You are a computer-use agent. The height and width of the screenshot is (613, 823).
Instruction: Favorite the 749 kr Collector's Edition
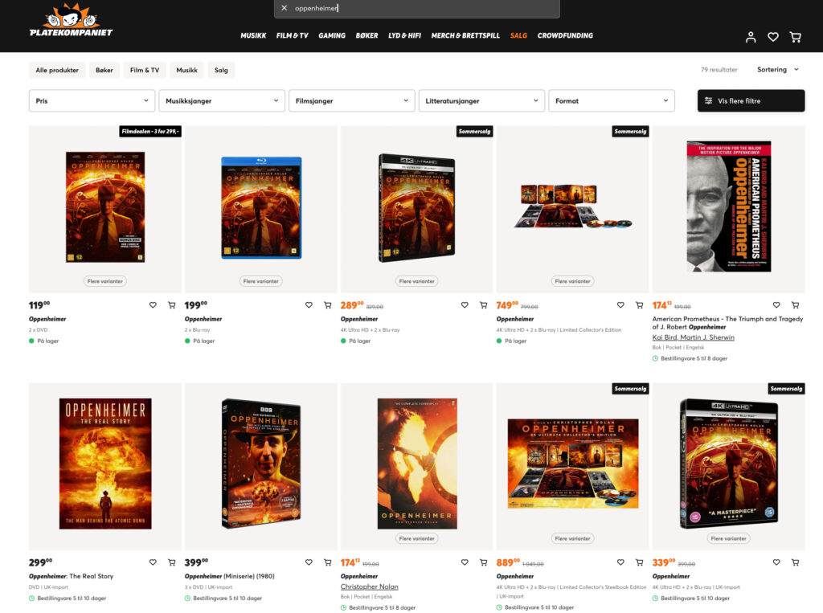620,305
